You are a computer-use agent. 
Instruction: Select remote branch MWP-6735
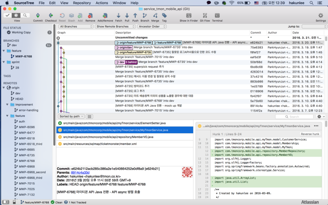(x=27, y=155)
